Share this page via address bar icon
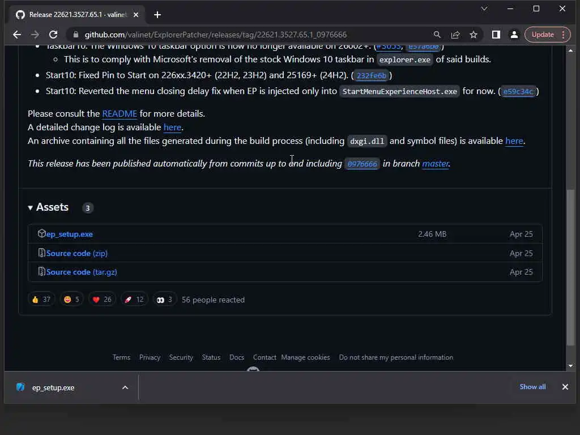 pos(455,35)
